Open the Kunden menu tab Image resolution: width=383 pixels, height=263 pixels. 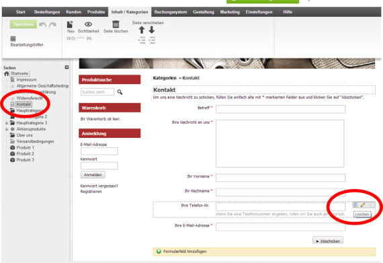coord(73,12)
